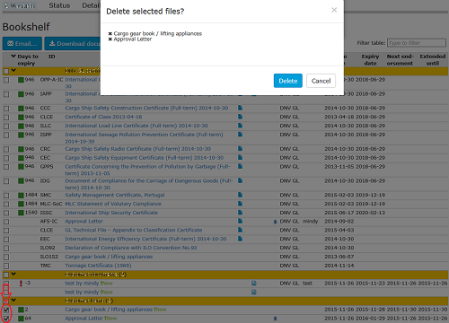The width and height of the screenshot is (449, 323).
Task: Open document icon for GL Technical File row
Action: click(x=240, y=230)
